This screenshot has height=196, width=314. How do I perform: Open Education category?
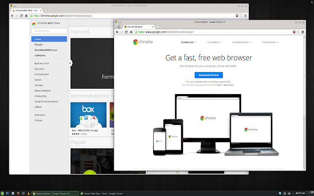(39, 69)
